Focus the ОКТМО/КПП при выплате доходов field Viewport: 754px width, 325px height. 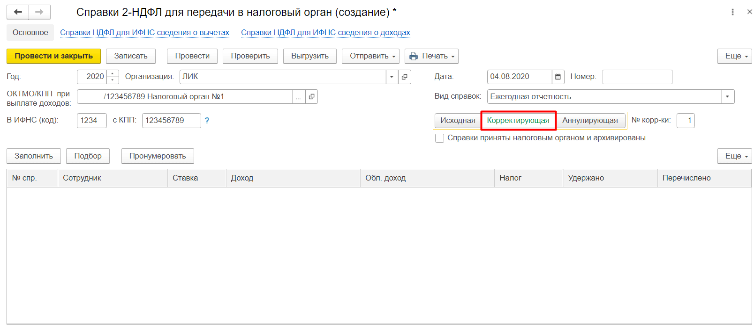tap(185, 96)
